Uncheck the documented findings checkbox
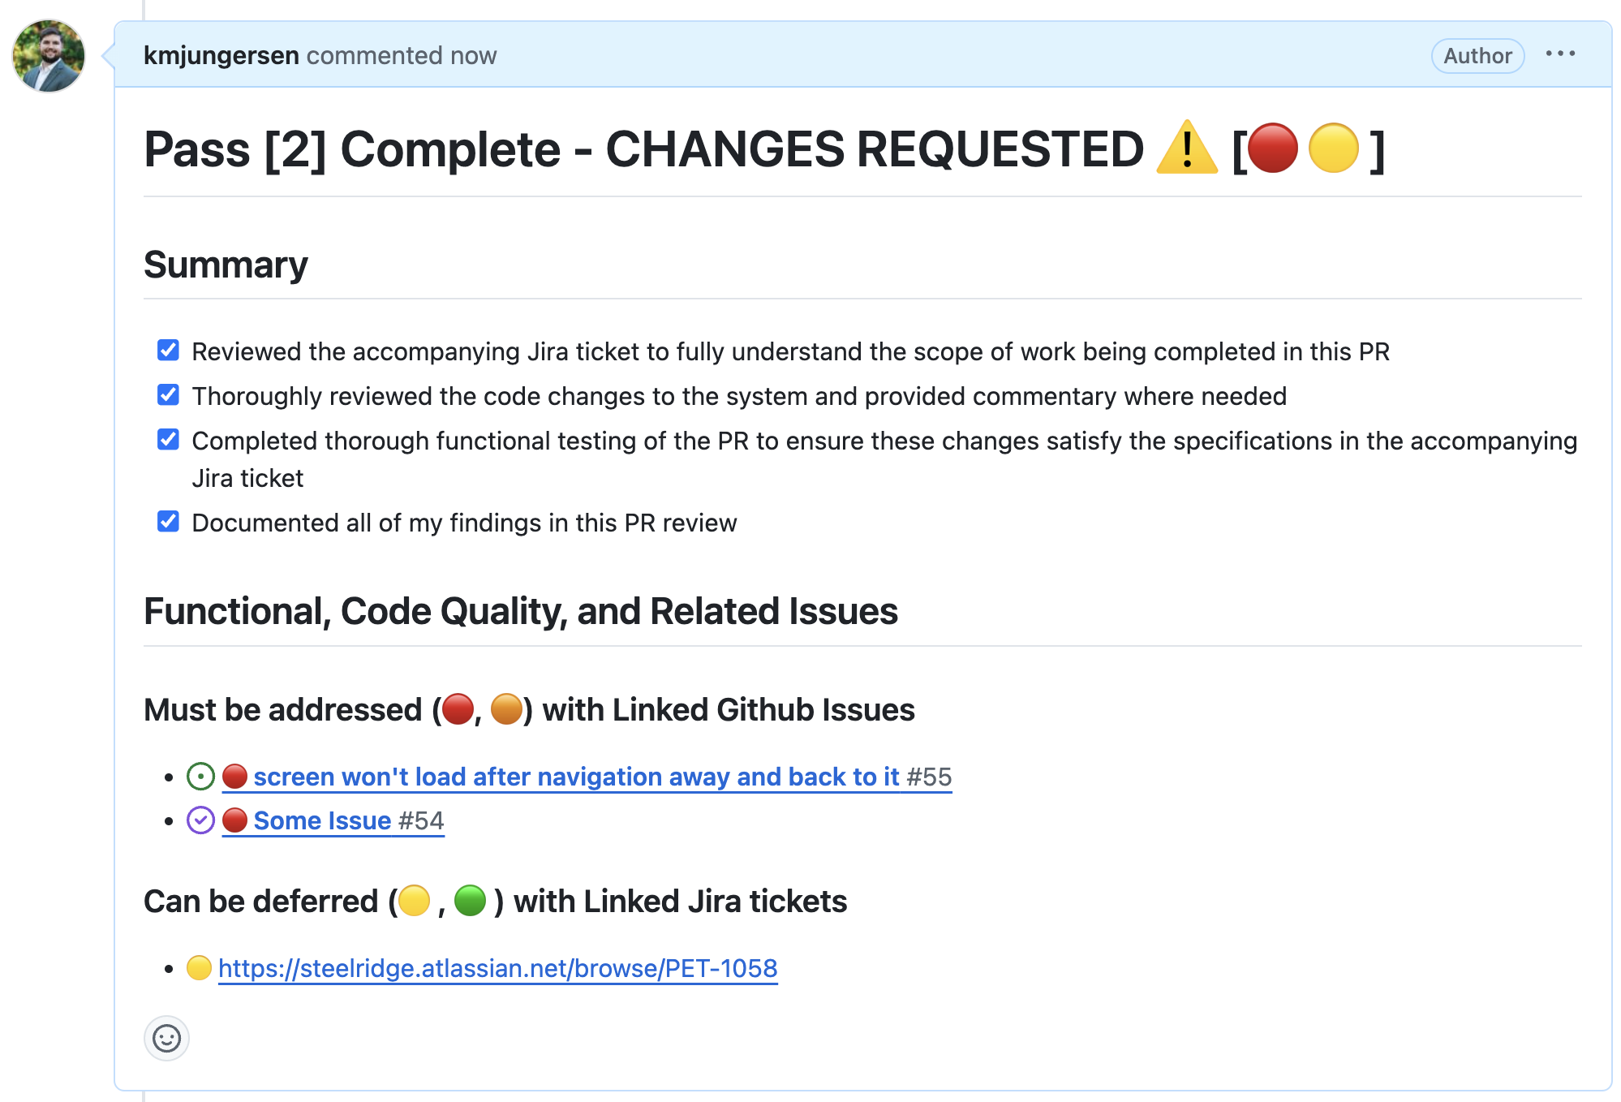The image size is (1621, 1102). tap(167, 522)
